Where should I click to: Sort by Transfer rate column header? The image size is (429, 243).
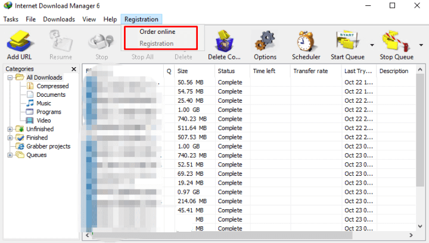pyautogui.click(x=316, y=71)
